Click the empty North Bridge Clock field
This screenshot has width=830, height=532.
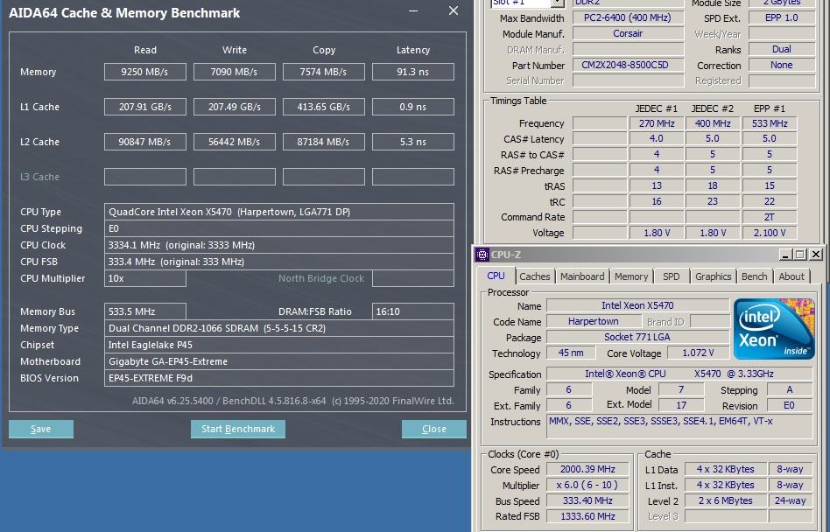pyautogui.click(x=413, y=278)
